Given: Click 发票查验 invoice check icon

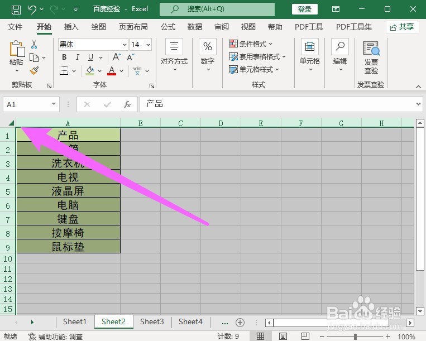Looking at the screenshot, I should click(371, 57).
